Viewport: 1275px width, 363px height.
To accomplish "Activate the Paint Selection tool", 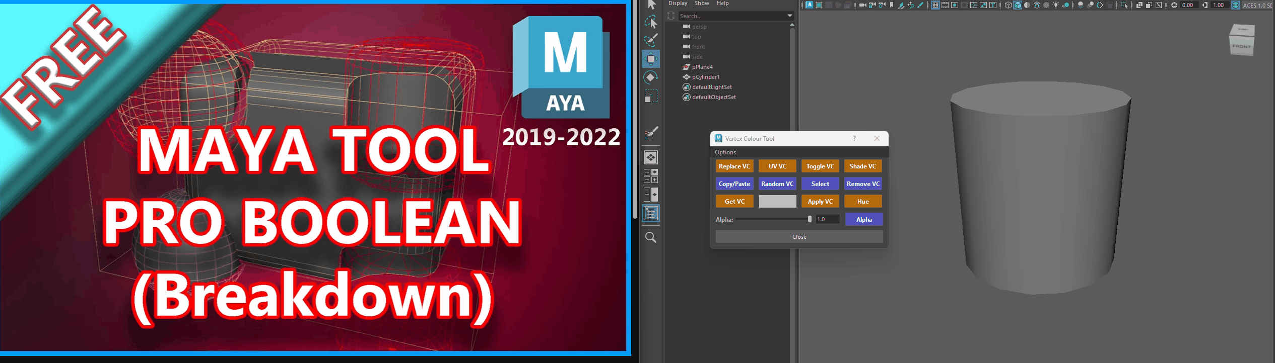I will tap(651, 40).
